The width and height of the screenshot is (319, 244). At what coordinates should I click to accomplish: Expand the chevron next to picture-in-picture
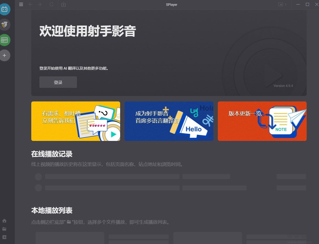(286, 4)
